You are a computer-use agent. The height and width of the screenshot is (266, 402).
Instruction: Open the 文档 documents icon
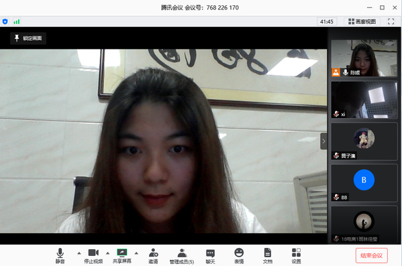coord(267,256)
